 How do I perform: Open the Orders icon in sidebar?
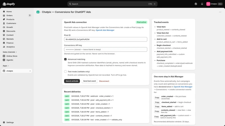pos(4,15)
